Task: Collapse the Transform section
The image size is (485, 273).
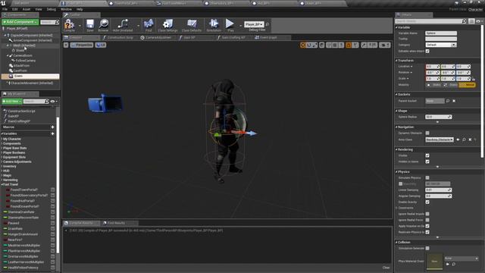Action: pos(397,61)
